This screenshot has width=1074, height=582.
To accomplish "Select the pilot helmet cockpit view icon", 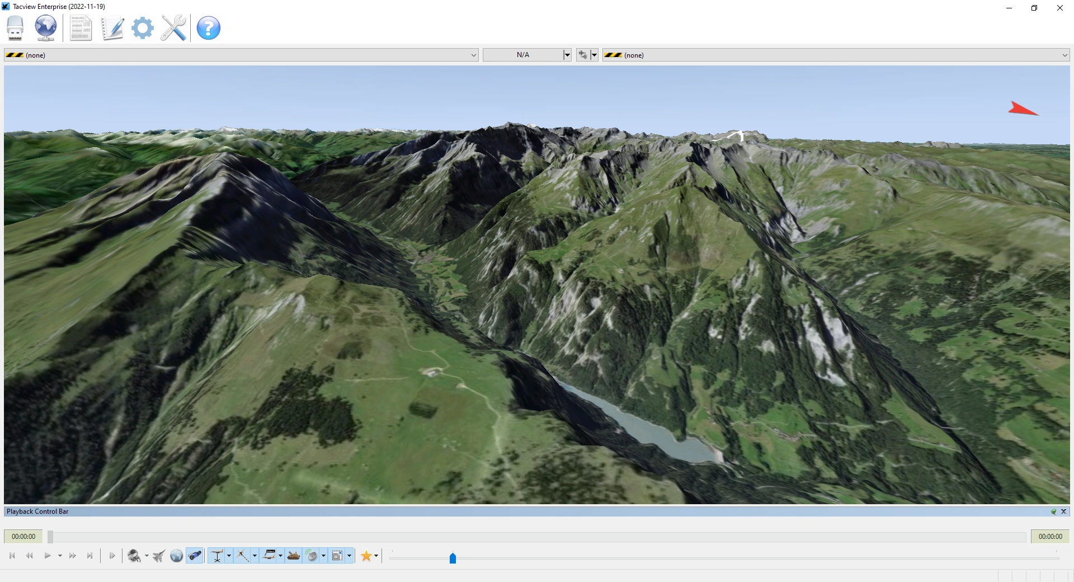I will pyautogui.click(x=134, y=556).
